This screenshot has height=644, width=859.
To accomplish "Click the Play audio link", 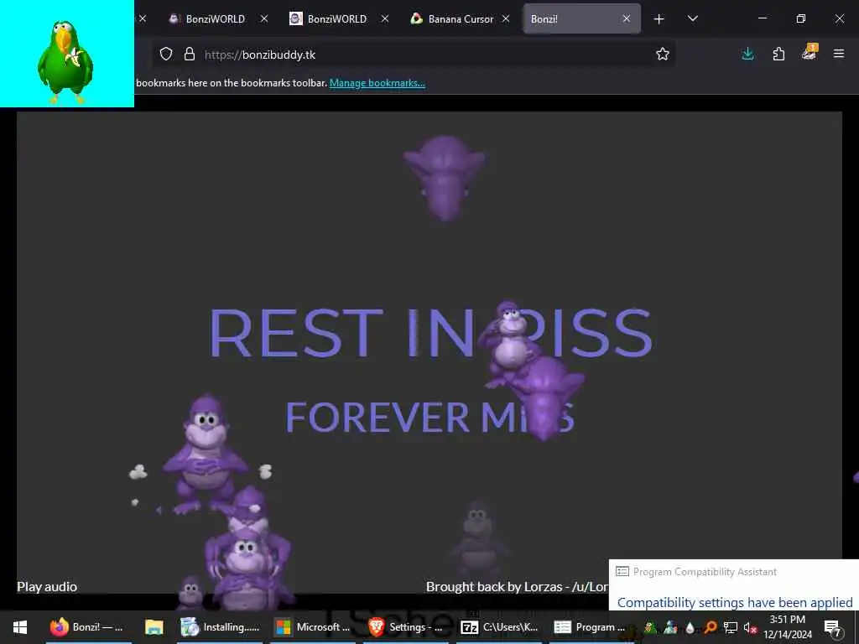I will pos(47,586).
